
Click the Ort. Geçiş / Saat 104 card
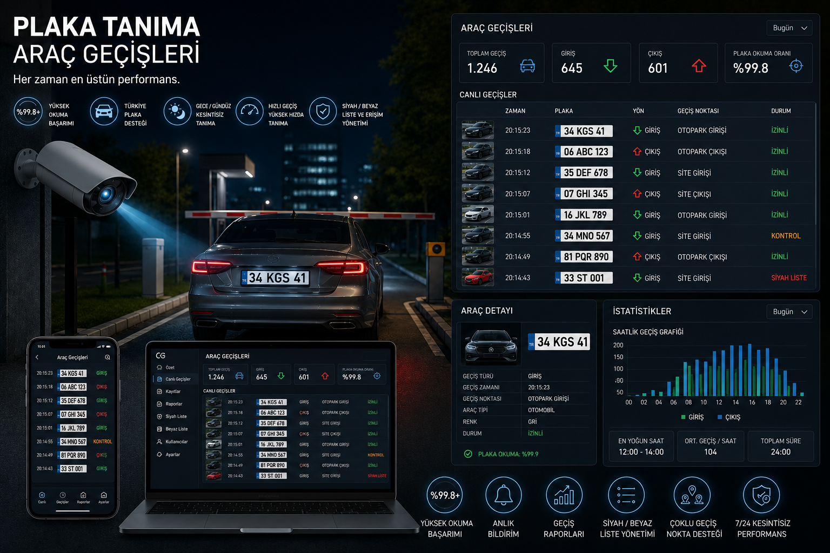pos(711,446)
